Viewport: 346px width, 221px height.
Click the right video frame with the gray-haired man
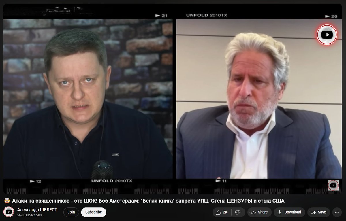[259, 99]
